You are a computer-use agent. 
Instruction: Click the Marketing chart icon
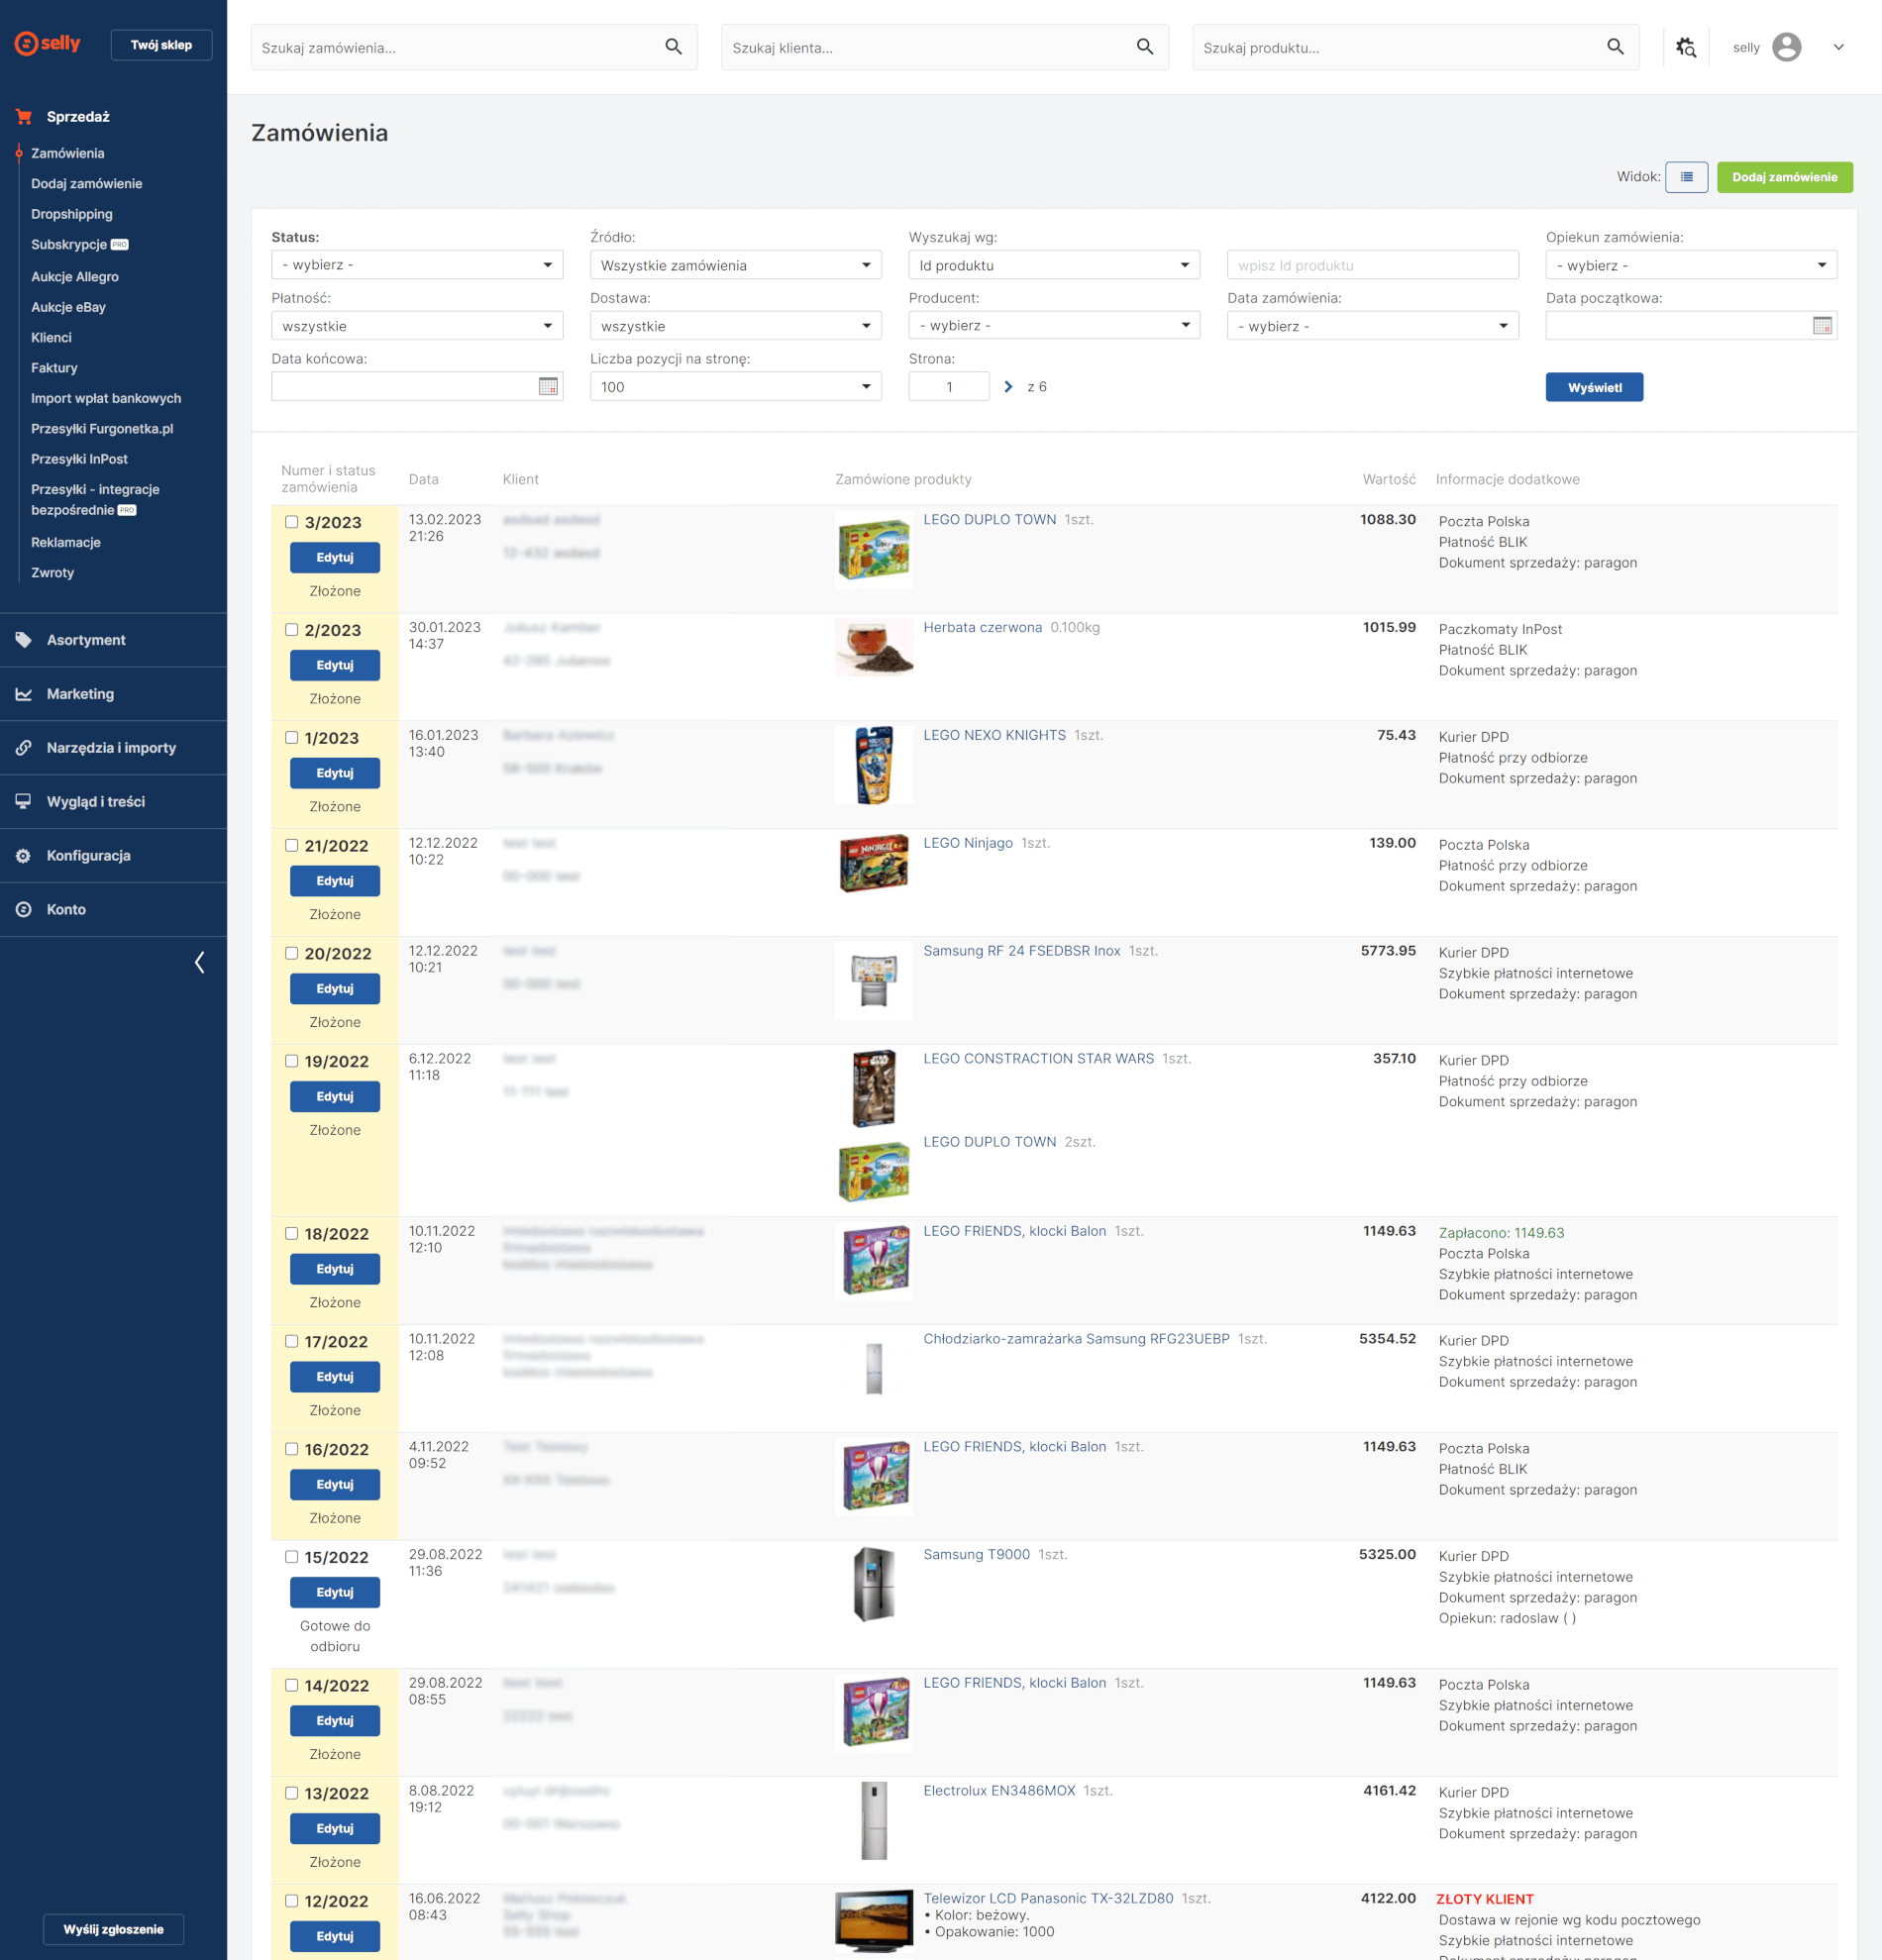(24, 694)
